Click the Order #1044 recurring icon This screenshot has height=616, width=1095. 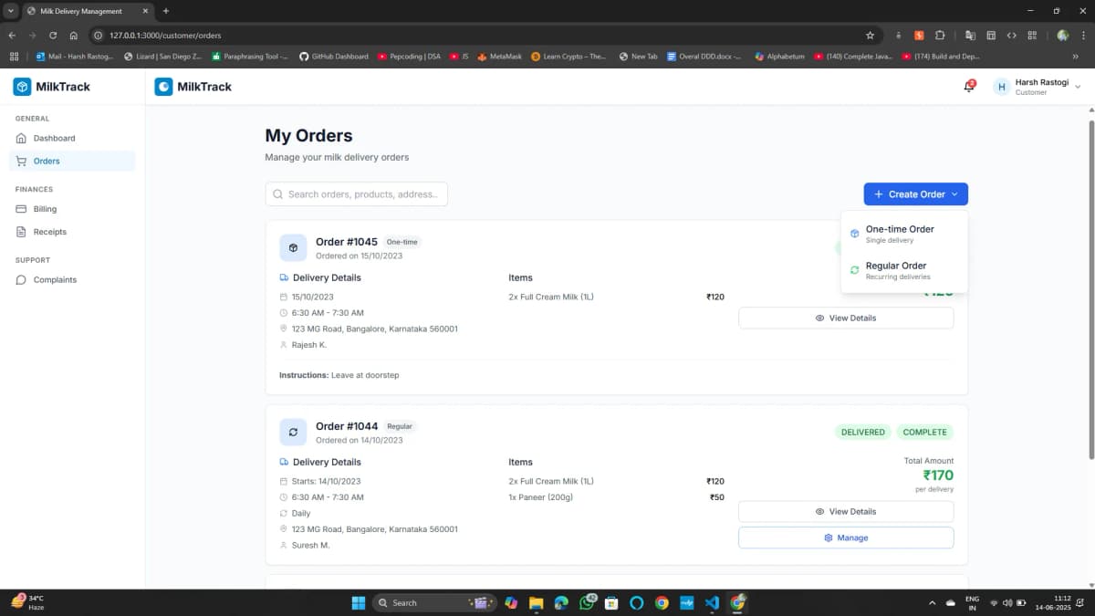pyautogui.click(x=293, y=432)
